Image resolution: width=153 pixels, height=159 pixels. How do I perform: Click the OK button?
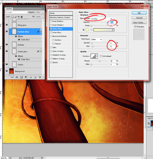tap(139, 13)
